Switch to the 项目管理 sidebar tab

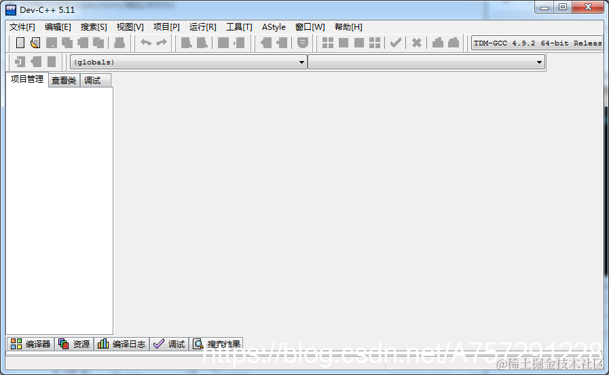26,79
